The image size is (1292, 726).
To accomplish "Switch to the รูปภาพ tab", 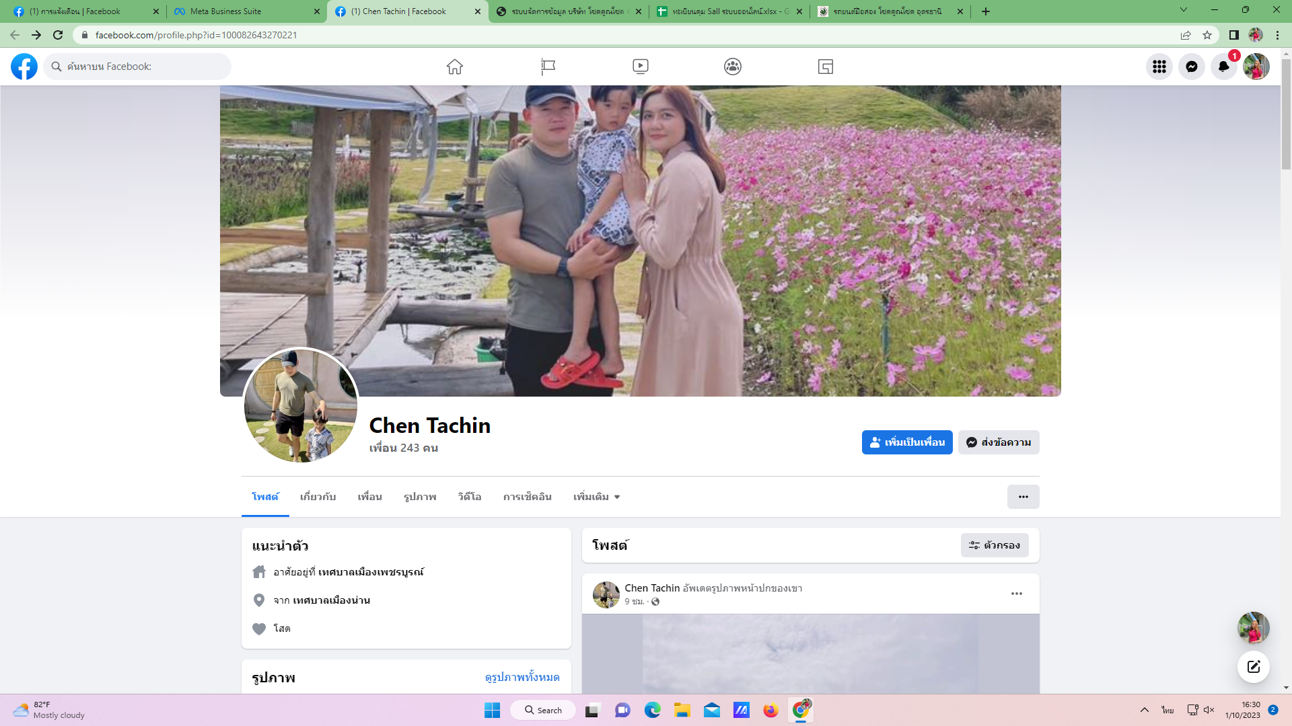I will click(420, 497).
